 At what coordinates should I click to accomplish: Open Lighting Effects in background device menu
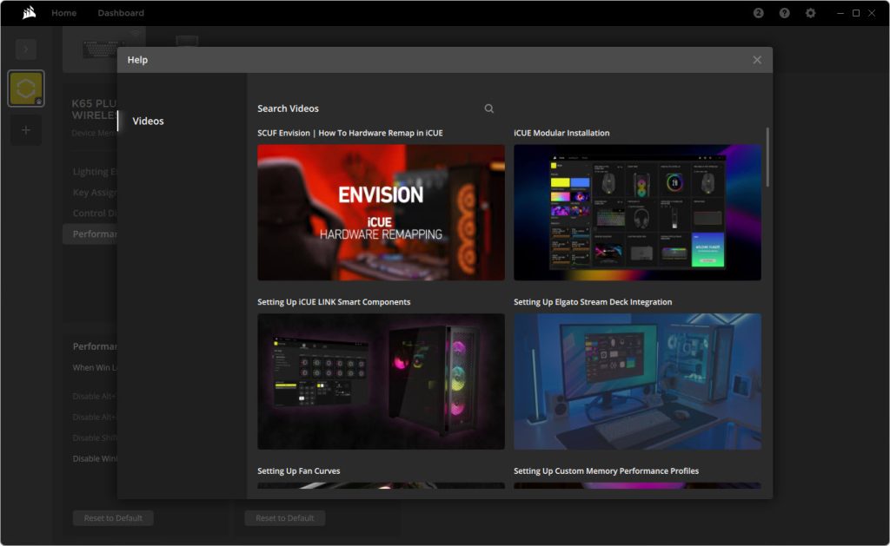(95, 171)
